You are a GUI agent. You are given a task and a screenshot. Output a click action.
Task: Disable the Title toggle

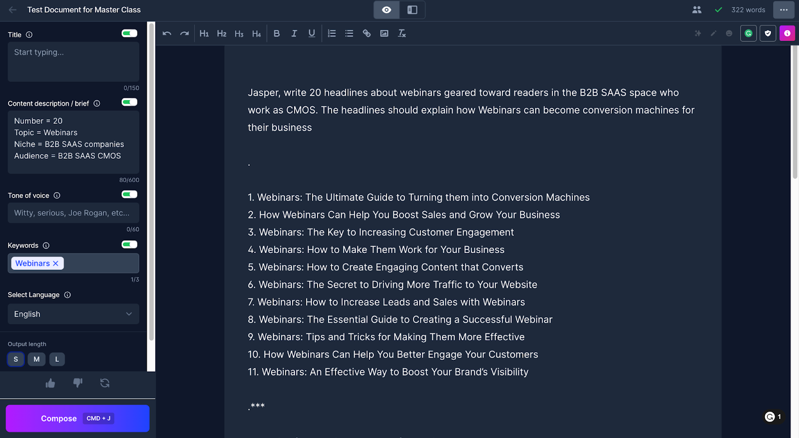tap(129, 33)
